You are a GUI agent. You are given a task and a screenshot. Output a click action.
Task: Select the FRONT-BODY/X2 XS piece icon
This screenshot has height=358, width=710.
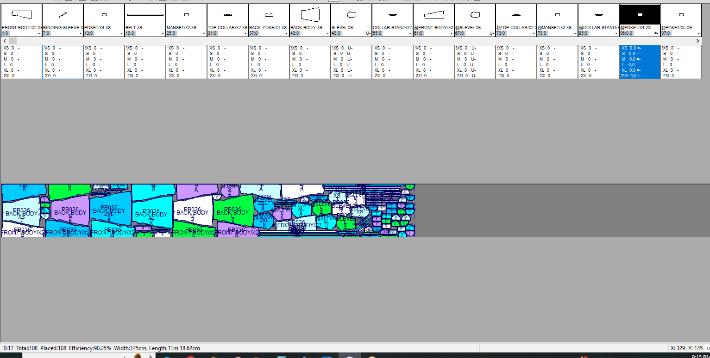[x=21, y=15]
